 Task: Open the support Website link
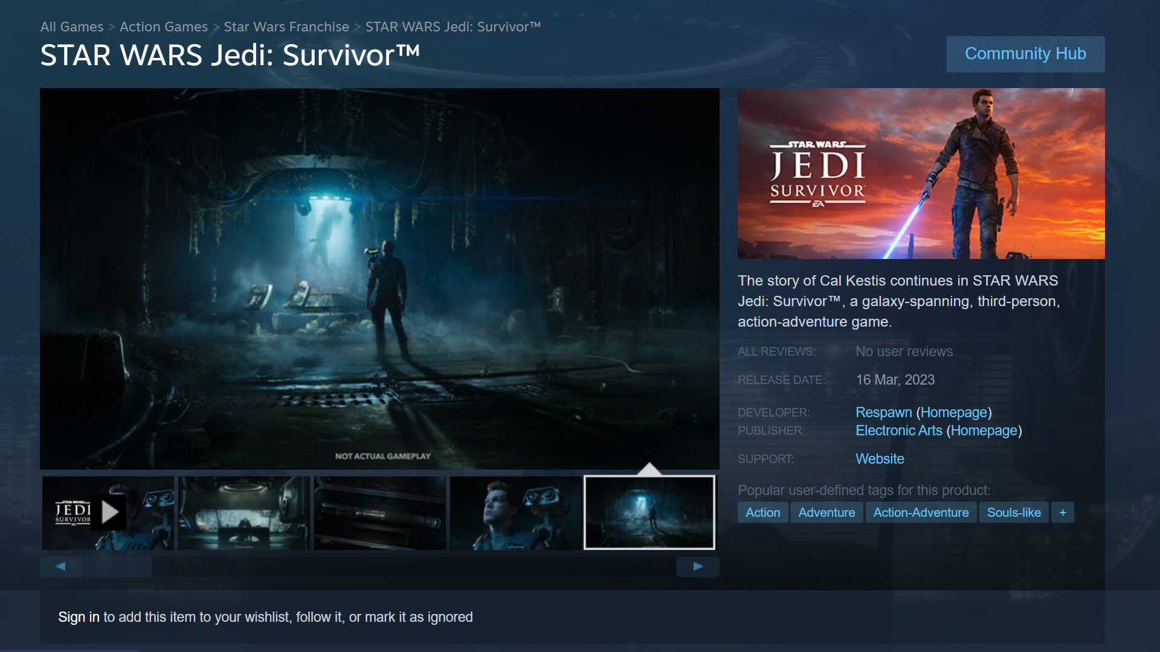pos(880,459)
